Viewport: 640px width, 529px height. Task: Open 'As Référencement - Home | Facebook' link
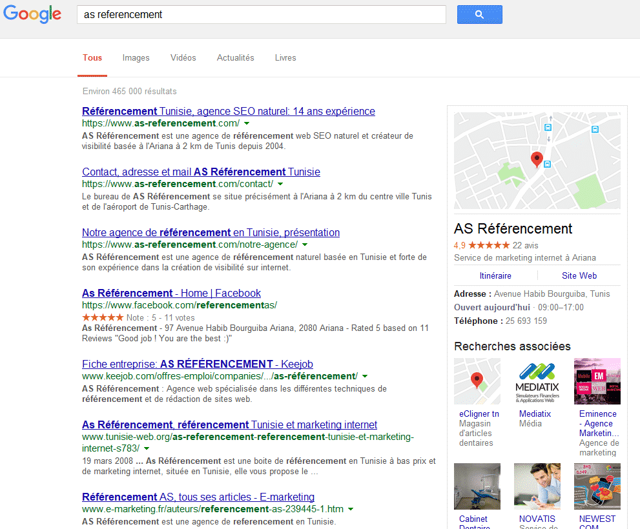171,294
